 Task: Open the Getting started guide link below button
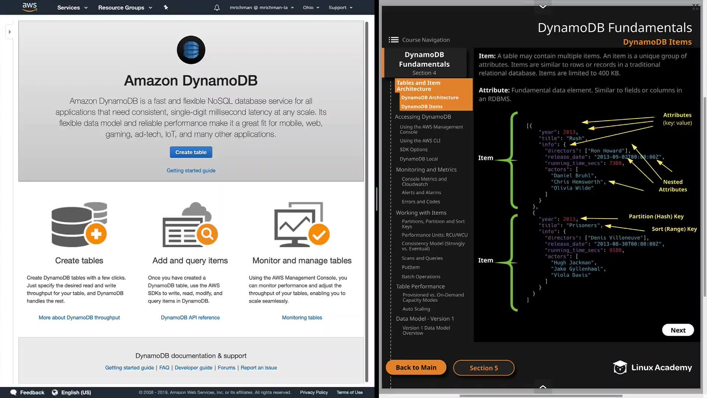(191, 171)
